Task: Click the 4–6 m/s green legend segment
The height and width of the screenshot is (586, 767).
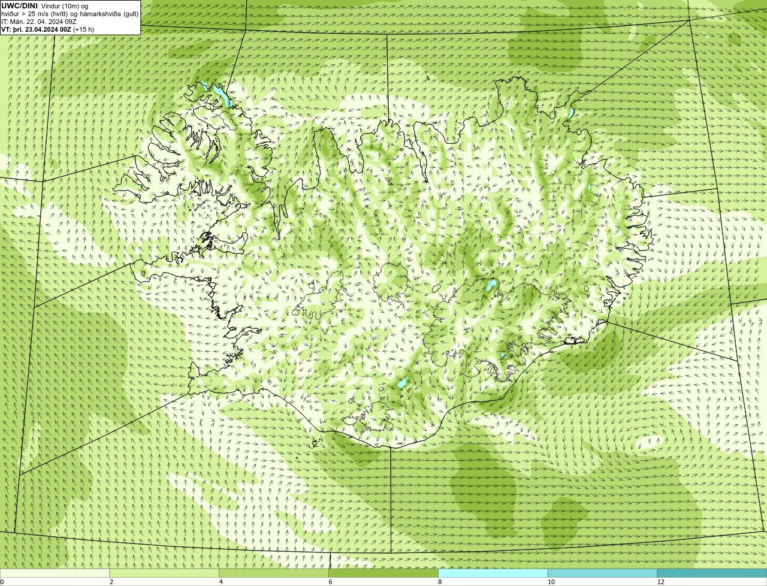Action: point(274,573)
